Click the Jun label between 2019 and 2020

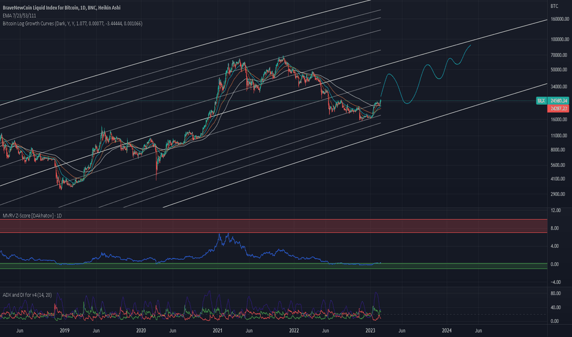(x=96, y=331)
